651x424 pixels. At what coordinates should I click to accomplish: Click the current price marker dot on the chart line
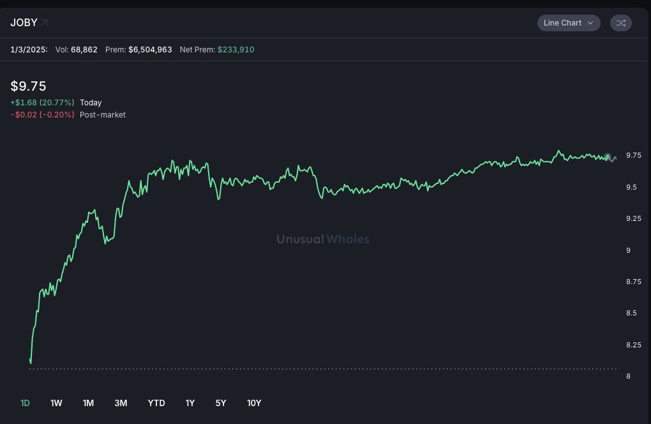click(608, 156)
